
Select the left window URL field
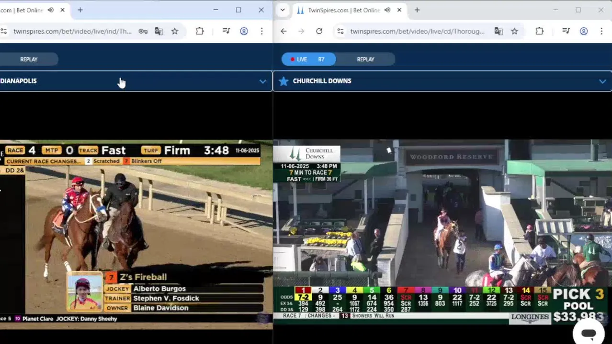pos(72,31)
